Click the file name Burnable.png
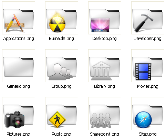Viewport: 166px width, 138px height. (61, 39)
